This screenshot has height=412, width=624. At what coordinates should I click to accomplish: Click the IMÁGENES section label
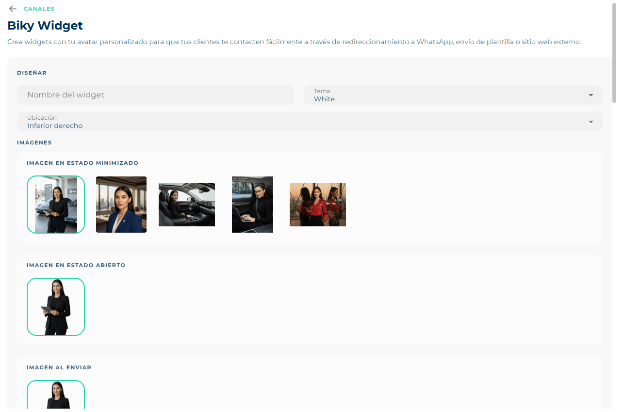tap(34, 143)
